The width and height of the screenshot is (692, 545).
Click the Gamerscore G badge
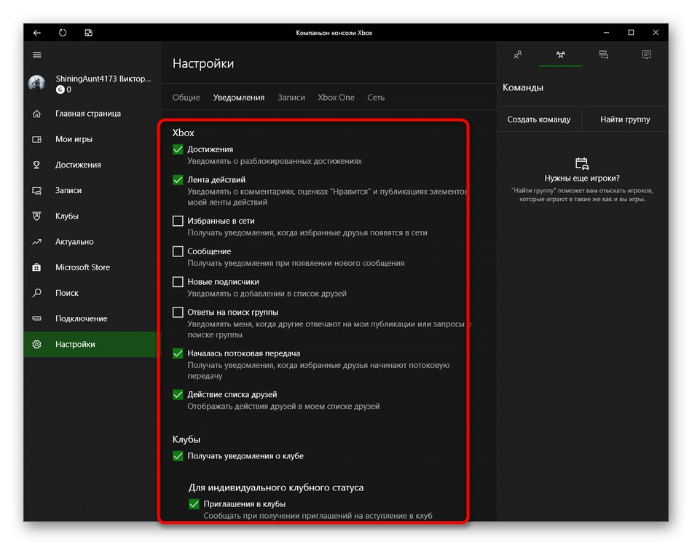point(60,90)
